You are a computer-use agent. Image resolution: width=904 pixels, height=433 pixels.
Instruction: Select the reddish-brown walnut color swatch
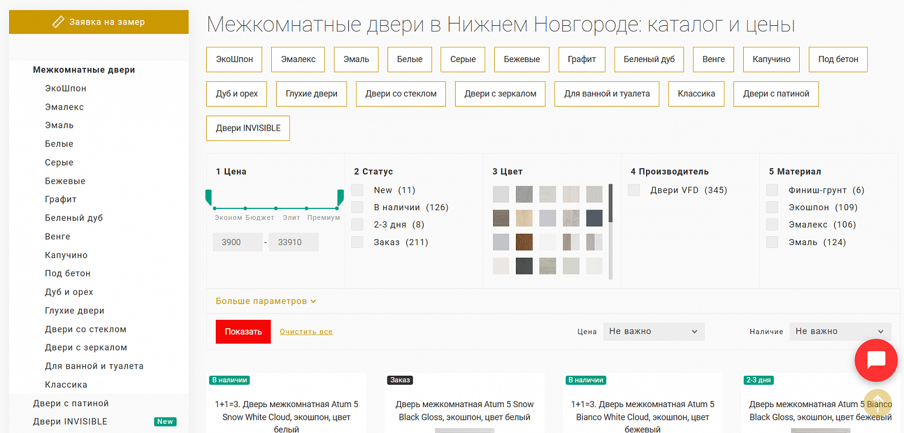(x=524, y=242)
